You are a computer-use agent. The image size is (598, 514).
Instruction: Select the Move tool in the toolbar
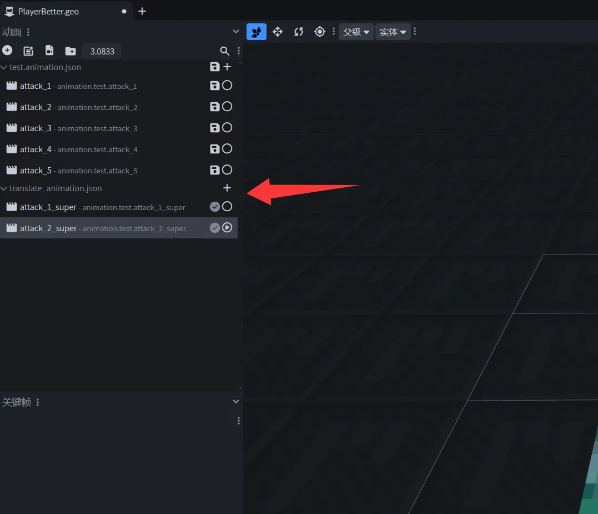click(x=278, y=32)
